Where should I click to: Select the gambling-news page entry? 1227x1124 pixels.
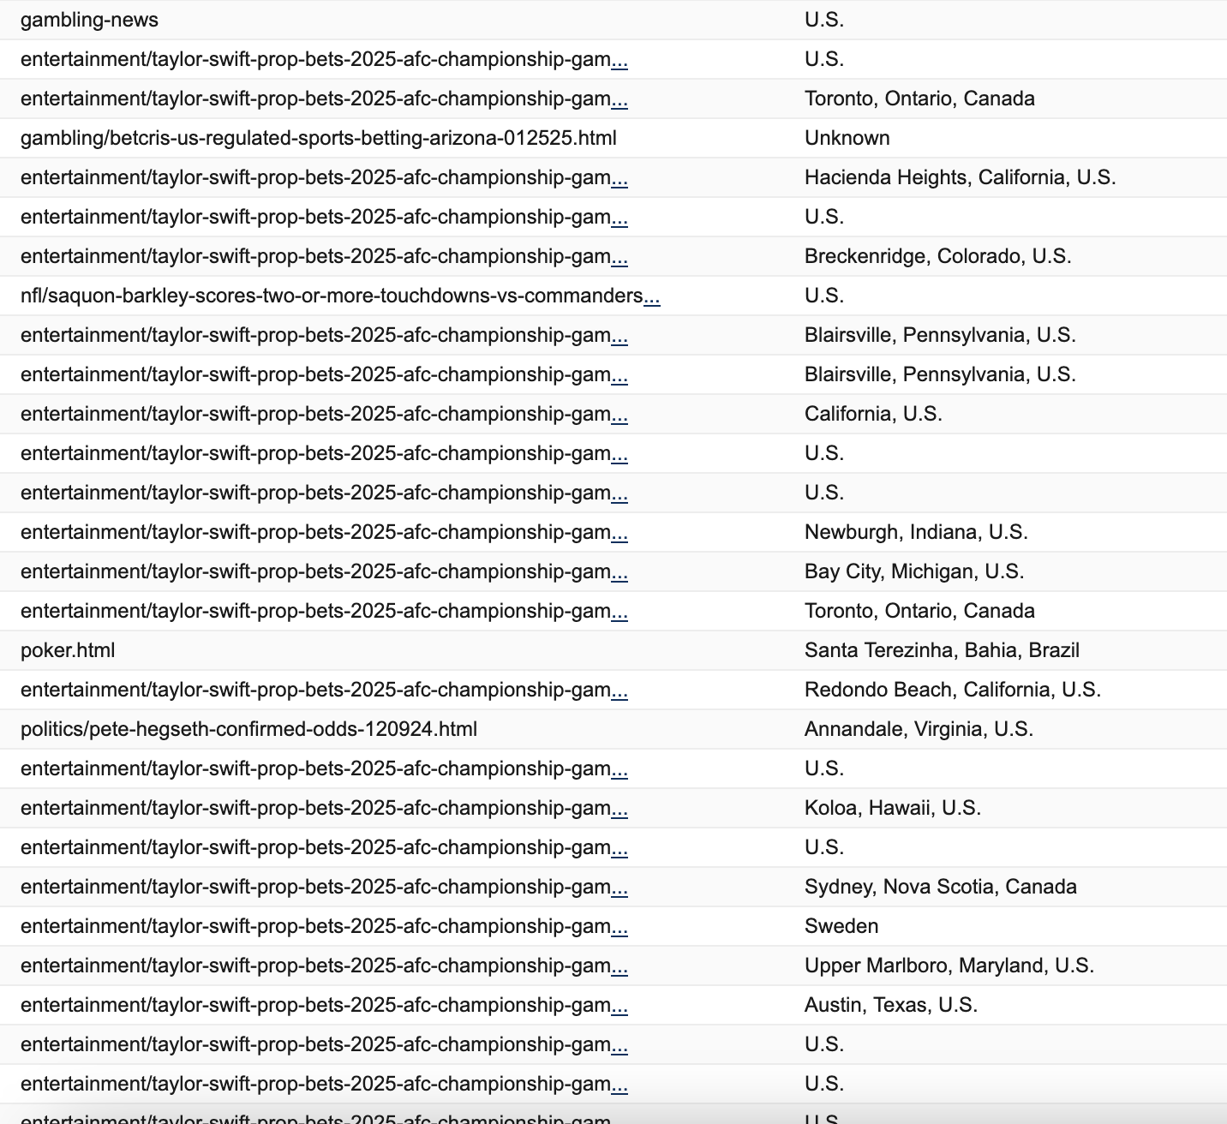pyautogui.click(x=89, y=20)
